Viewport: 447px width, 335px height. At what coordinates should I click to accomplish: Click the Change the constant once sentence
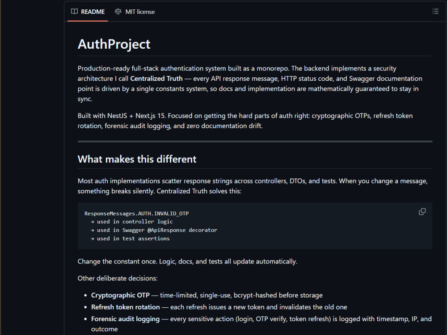coord(187,261)
